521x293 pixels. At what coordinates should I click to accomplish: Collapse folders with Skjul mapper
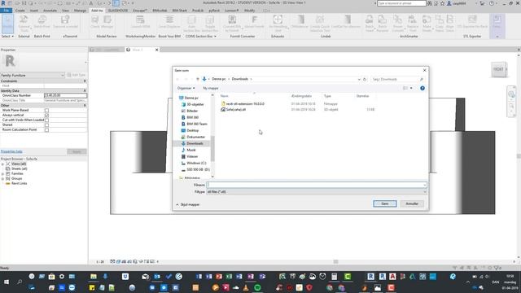(188, 204)
